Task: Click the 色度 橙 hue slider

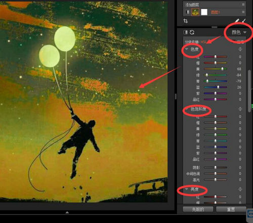Action: coord(216,63)
